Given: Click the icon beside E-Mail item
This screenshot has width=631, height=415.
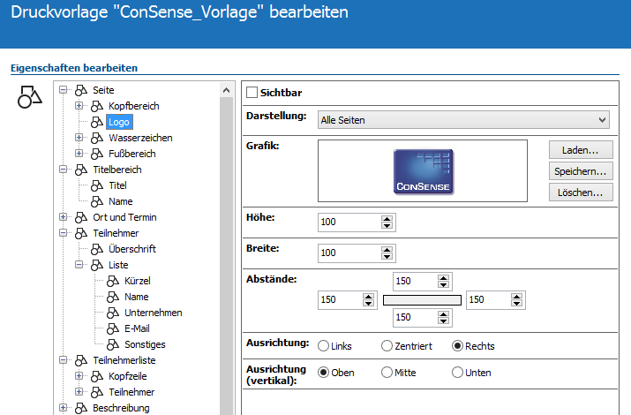Looking at the screenshot, I should [113, 328].
